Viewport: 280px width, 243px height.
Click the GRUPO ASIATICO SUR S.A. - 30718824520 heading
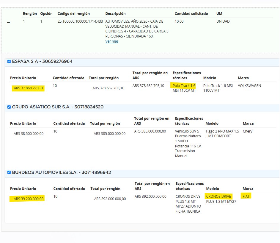coord(58,107)
